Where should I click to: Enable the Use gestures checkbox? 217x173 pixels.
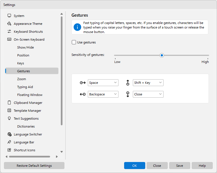[74, 42]
